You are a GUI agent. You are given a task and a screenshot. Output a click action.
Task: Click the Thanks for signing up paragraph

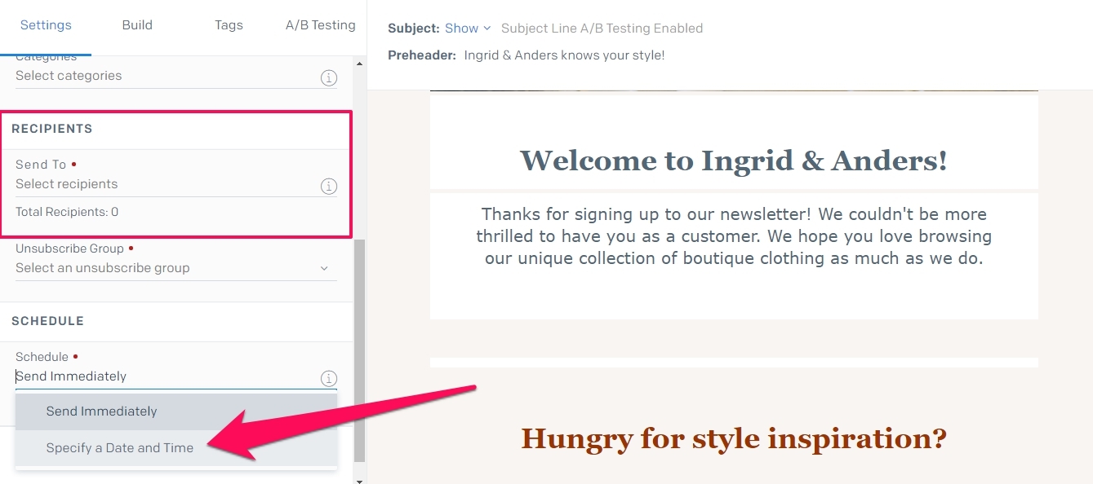[x=734, y=236]
